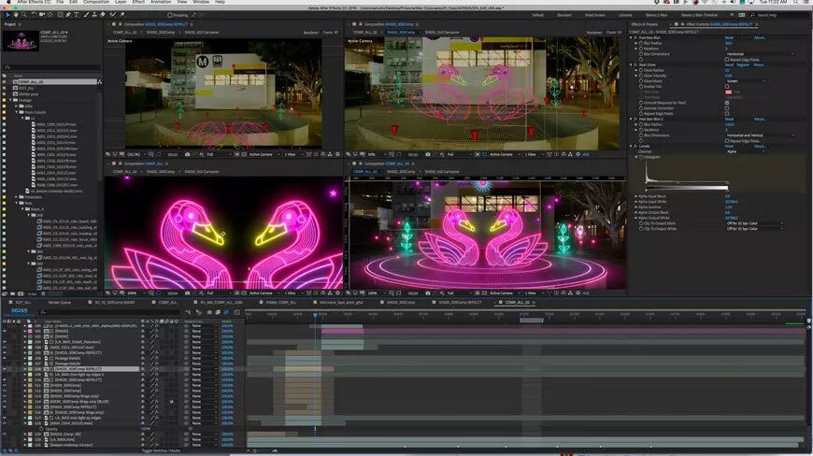Switch to Standard workspace

pos(564,15)
